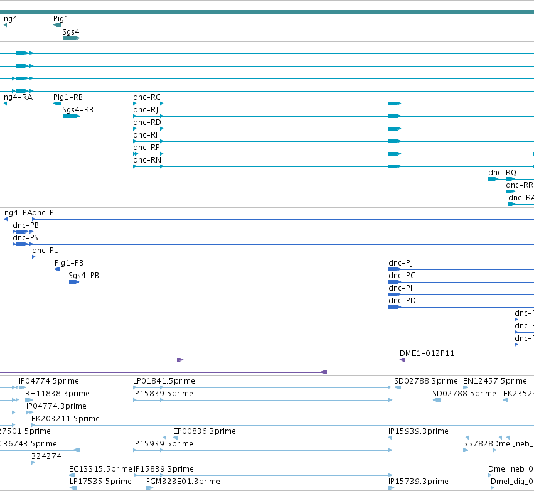The width and height of the screenshot is (534, 491).
Task: Open the Sgs4-PB protein label
Action: pos(84,276)
